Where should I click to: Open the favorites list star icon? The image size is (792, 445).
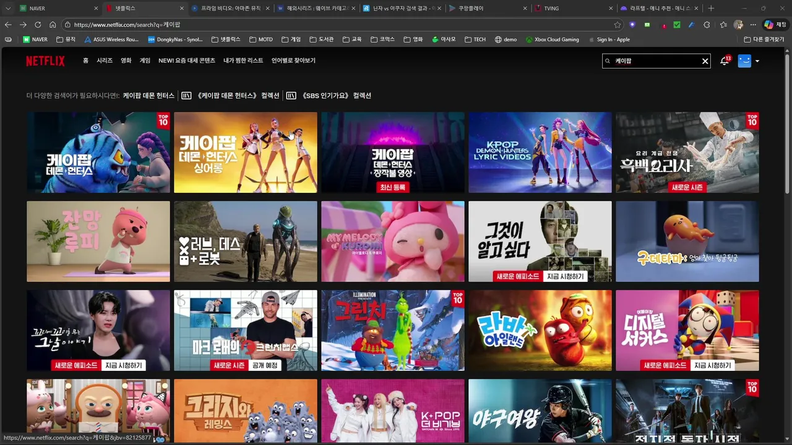click(x=723, y=25)
